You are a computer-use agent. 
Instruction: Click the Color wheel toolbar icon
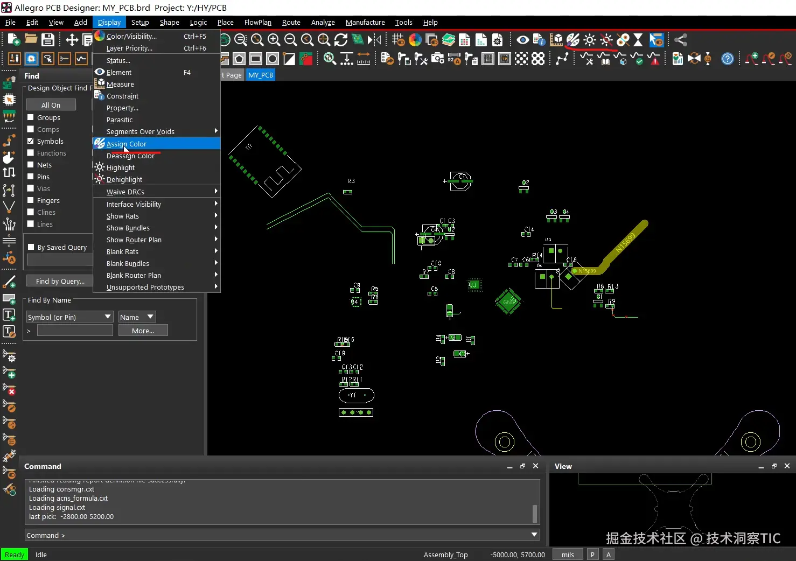click(x=415, y=39)
